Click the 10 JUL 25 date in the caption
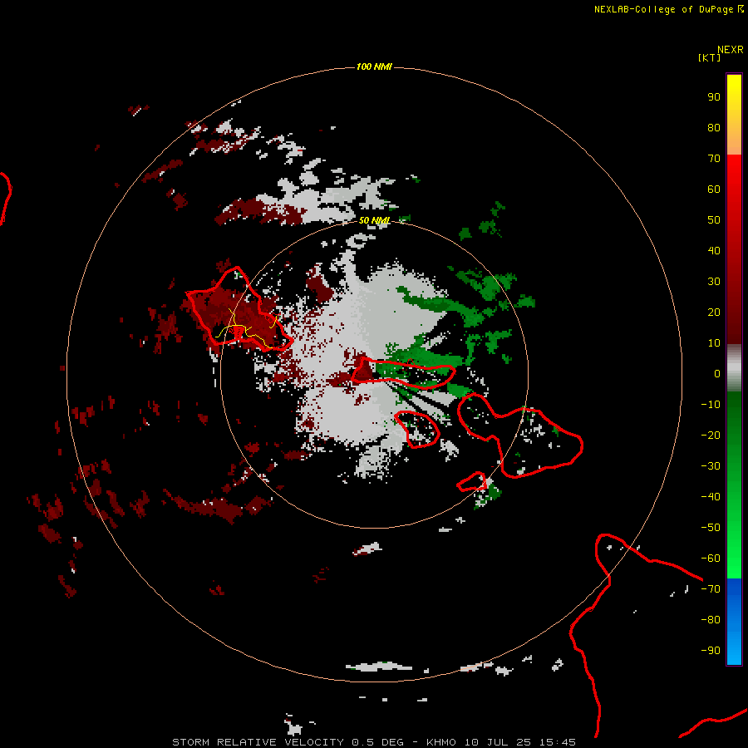 (498, 742)
